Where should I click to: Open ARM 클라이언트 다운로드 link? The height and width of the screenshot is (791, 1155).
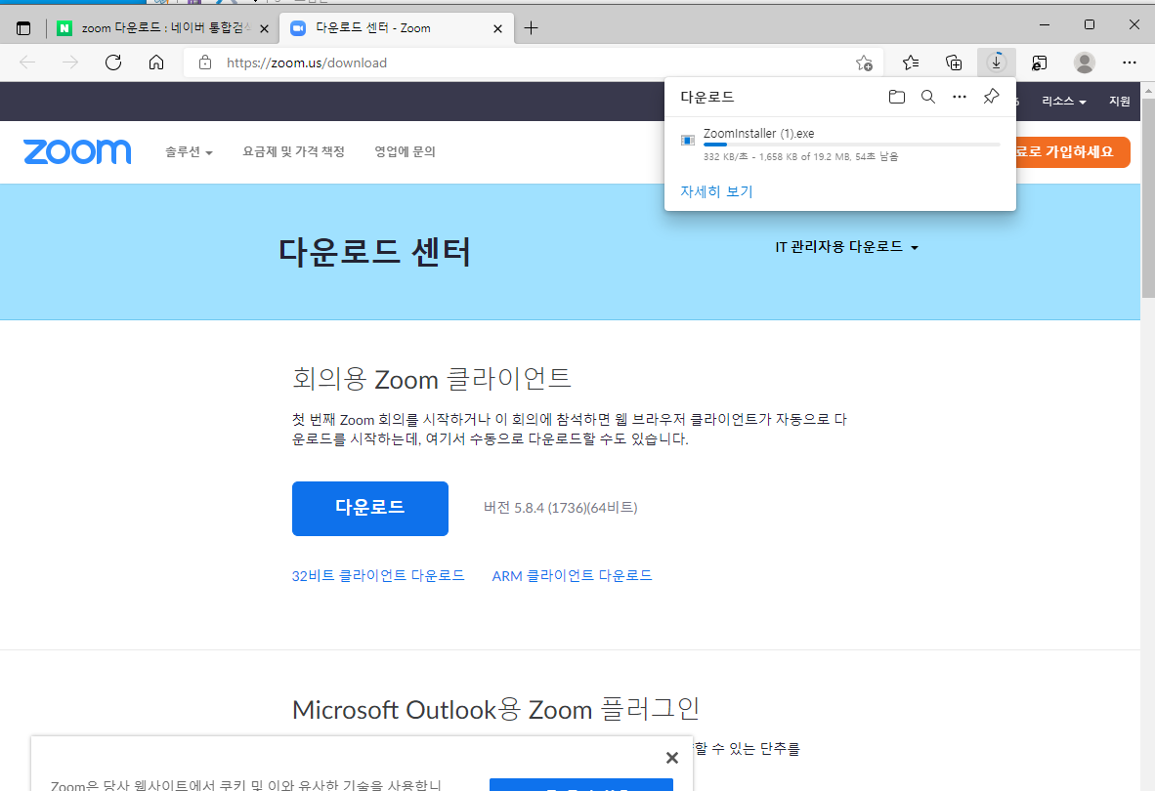(572, 575)
